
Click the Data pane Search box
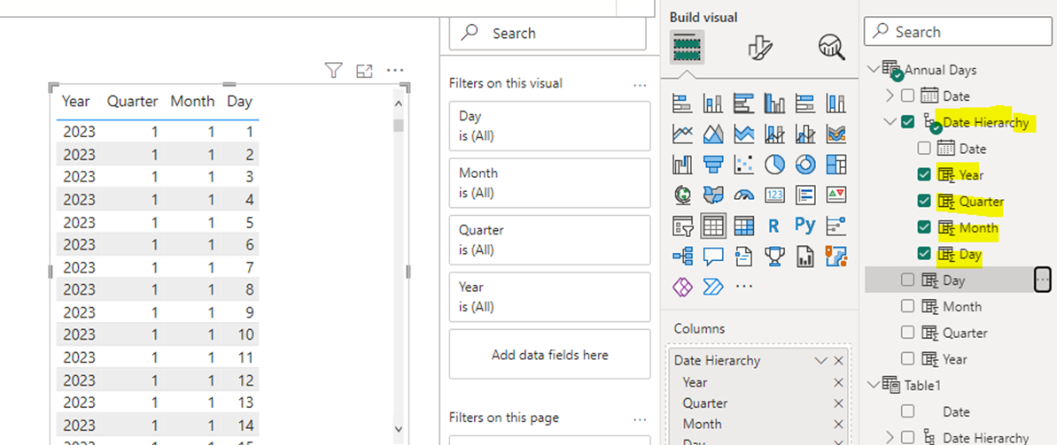pyautogui.click(x=956, y=32)
